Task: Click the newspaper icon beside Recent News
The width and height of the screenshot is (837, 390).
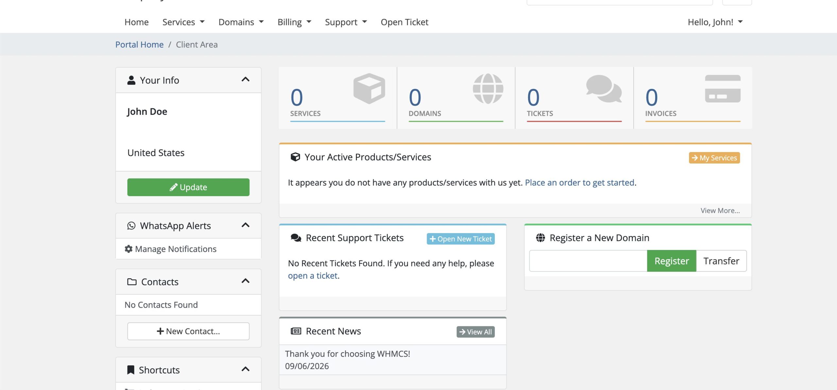Action: [296, 331]
